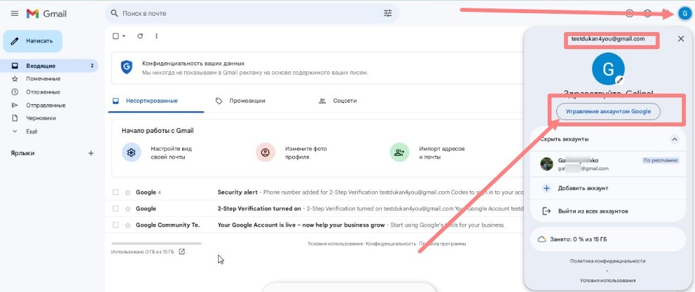
Task: Click the change profile photo icon
Action: (265, 153)
